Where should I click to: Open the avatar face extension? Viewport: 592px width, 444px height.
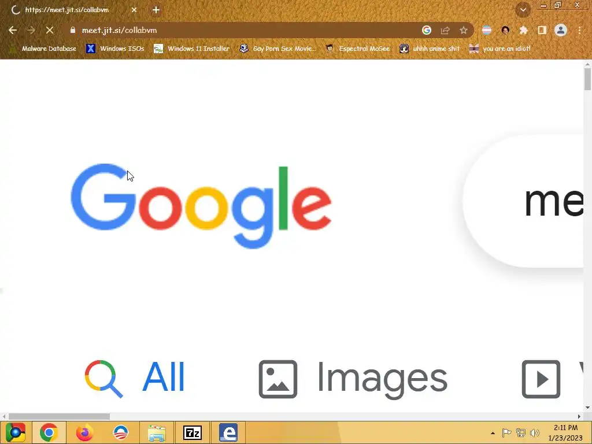click(505, 30)
